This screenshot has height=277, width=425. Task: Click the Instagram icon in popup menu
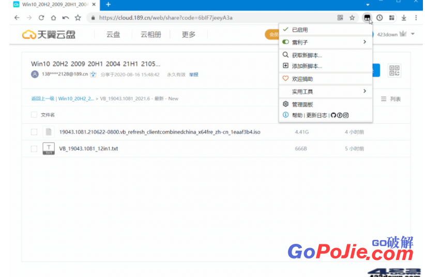click(346, 115)
